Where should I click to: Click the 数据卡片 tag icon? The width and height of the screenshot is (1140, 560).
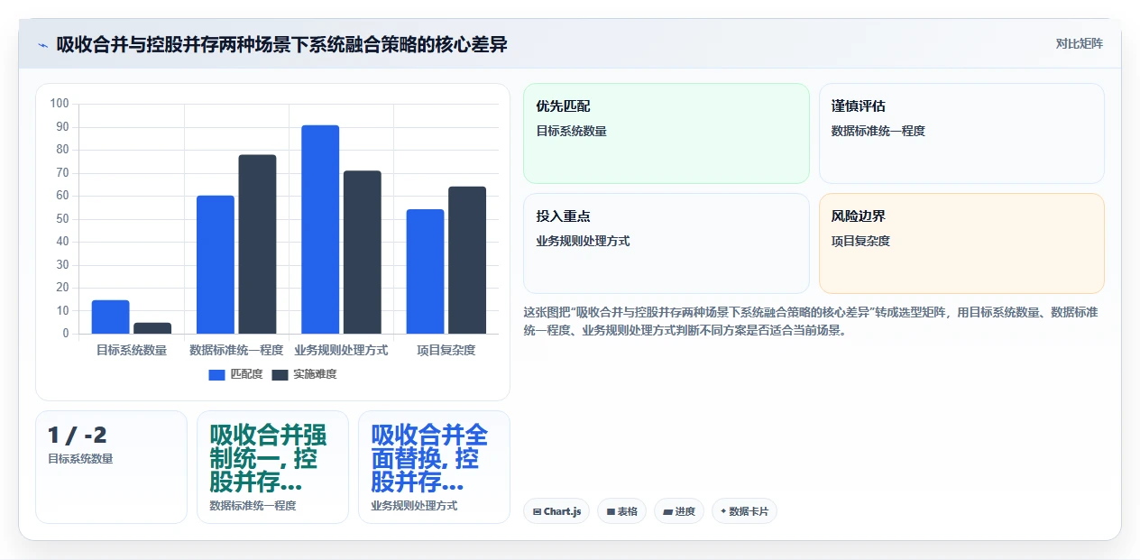click(x=723, y=511)
